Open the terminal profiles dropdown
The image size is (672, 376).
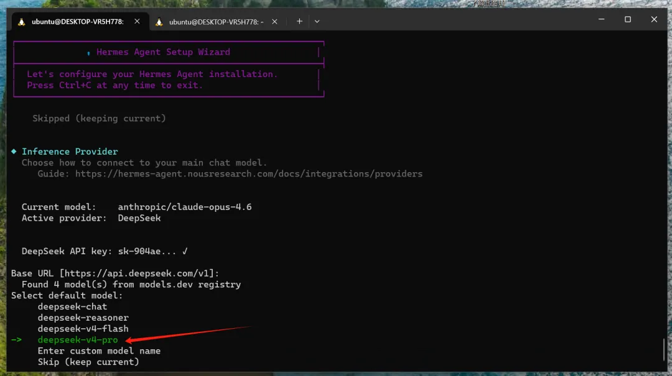pyautogui.click(x=317, y=21)
